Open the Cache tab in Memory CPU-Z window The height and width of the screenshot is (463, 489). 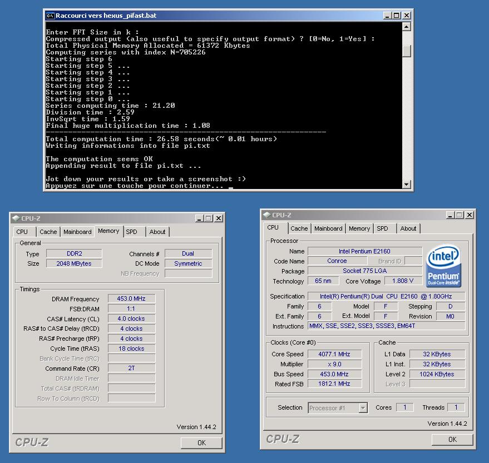click(48, 232)
